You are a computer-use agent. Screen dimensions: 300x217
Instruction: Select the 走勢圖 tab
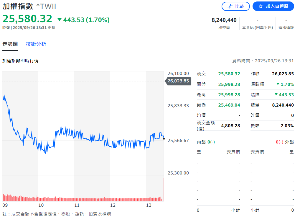point(10,44)
